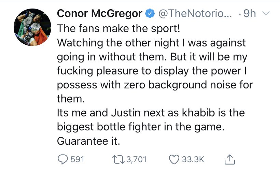Click the 3,701 retweets count
Screen dimensions: 280x170
tap(135, 159)
